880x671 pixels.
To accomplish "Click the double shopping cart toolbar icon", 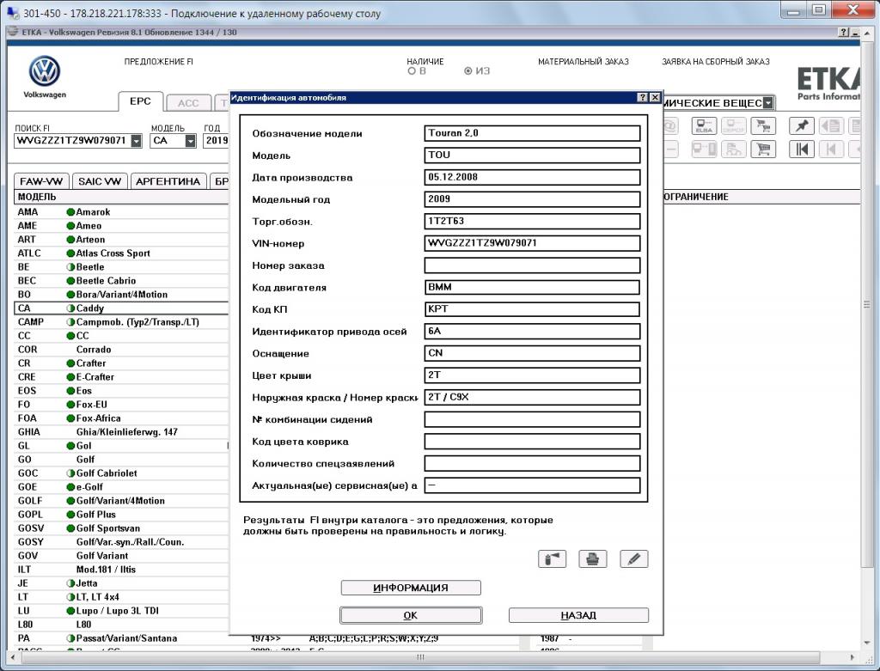I will tap(763, 126).
